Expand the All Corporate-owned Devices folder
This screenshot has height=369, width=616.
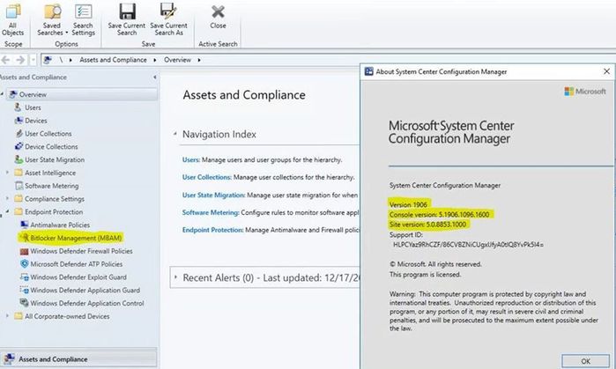click(x=7, y=315)
